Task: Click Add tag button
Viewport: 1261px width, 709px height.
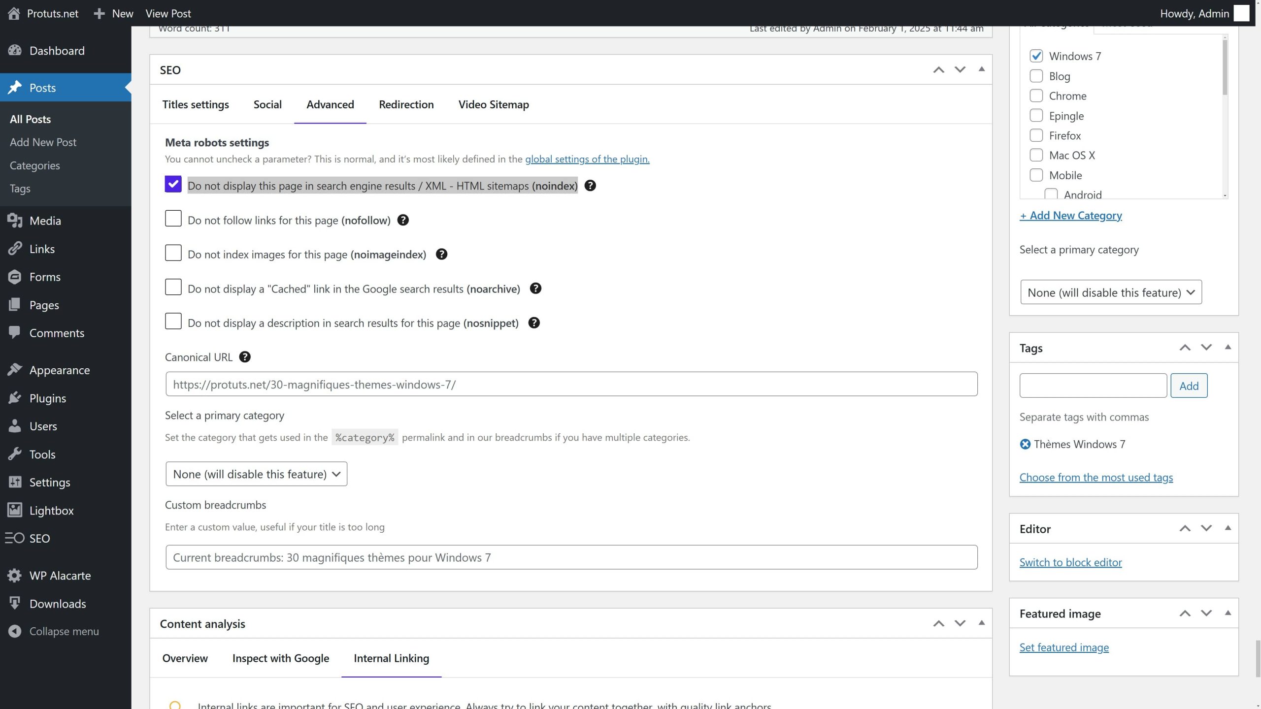Action: tap(1189, 386)
